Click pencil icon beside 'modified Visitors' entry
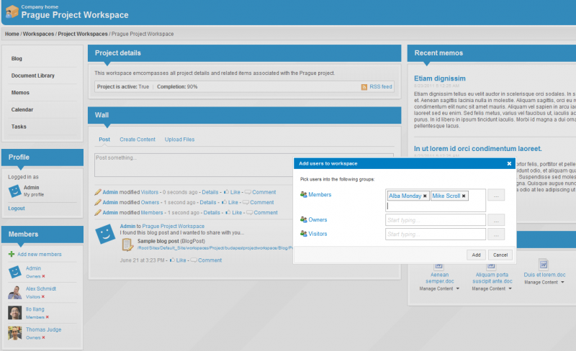The height and width of the screenshot is (351, 576). (98, 192)
